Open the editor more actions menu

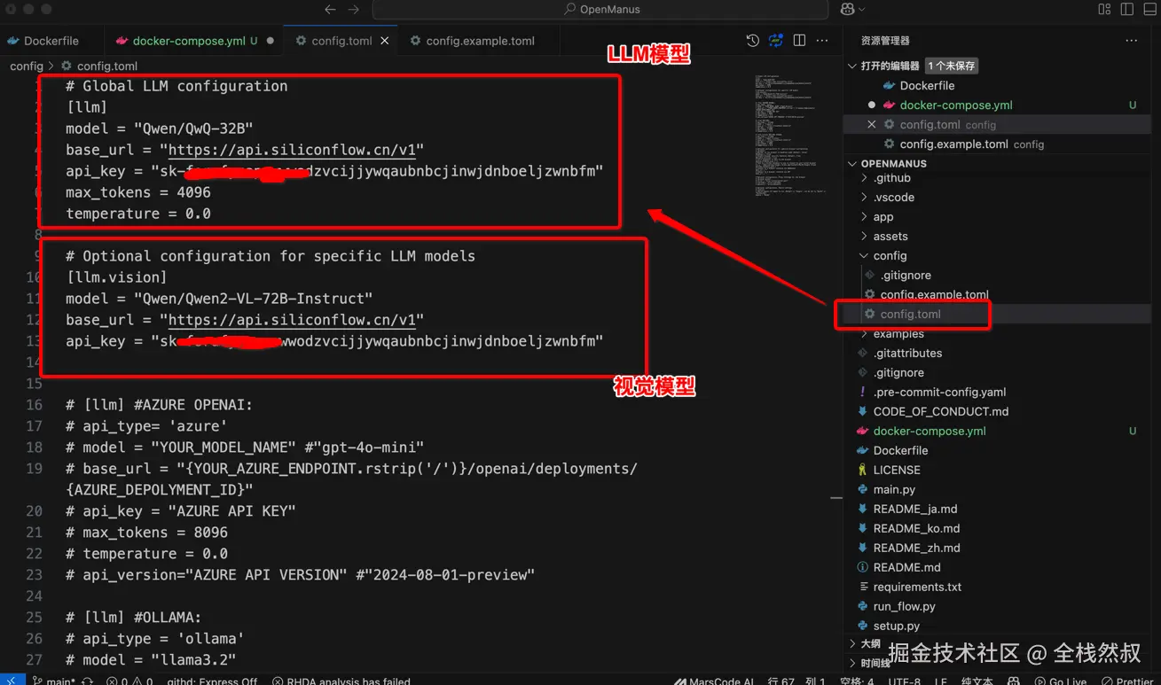pyautogui.click(x=822, y=41)
